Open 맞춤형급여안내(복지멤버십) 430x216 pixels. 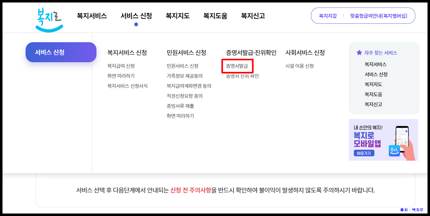(x=379, y=15)
